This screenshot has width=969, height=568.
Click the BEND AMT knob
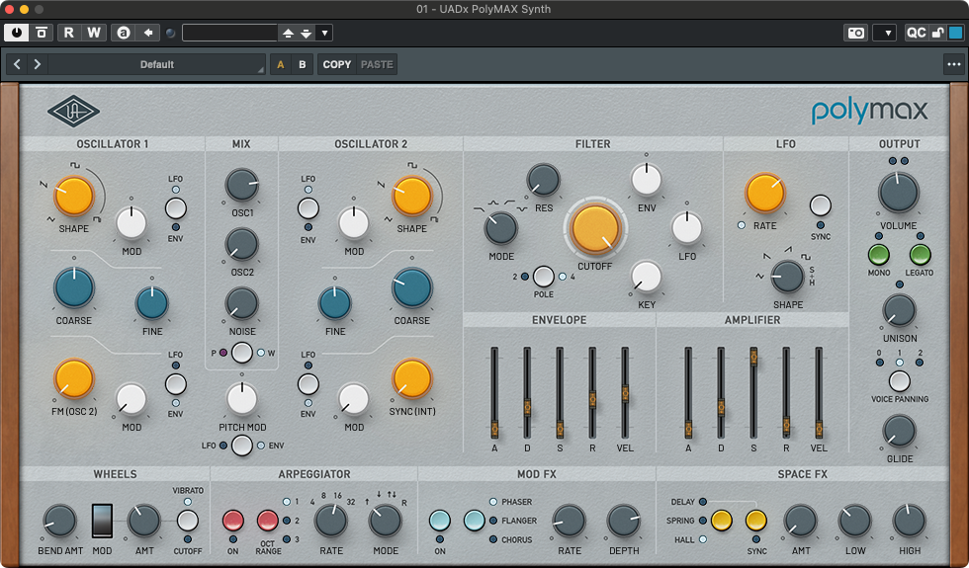pyautogui.click(x=60, y=521)
